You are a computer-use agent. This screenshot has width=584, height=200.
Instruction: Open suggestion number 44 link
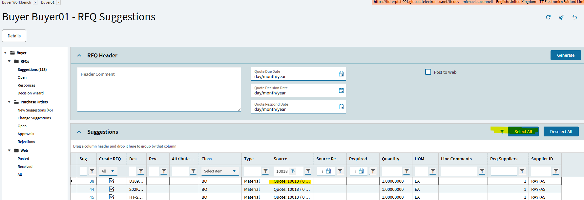92,189
